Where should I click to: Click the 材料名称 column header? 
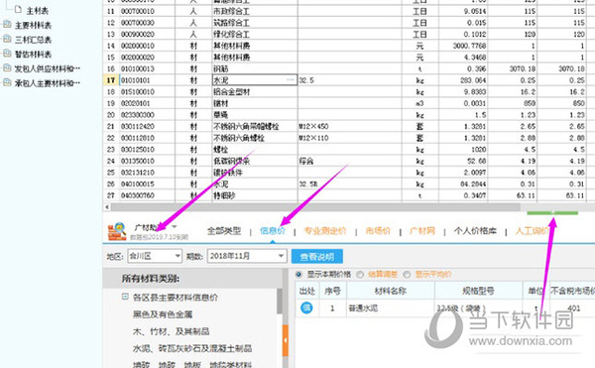[x=391, y=291]
